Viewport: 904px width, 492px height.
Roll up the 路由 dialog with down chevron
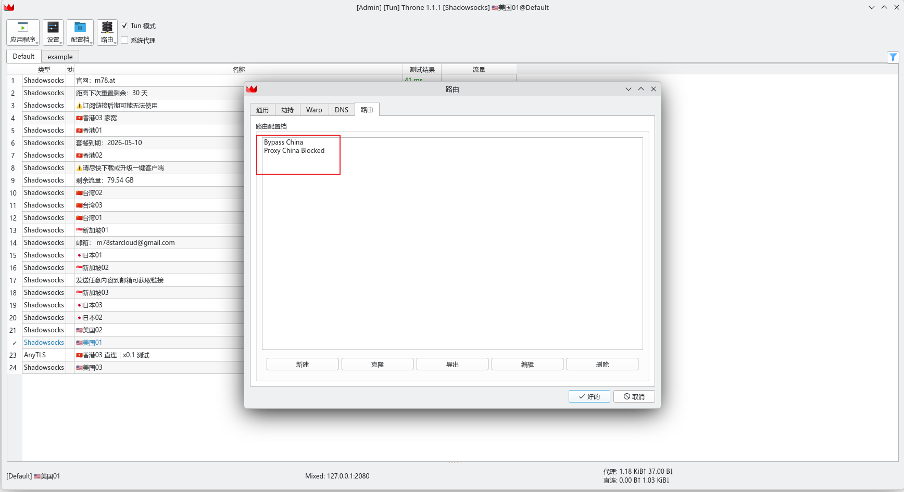pos(629,89)
